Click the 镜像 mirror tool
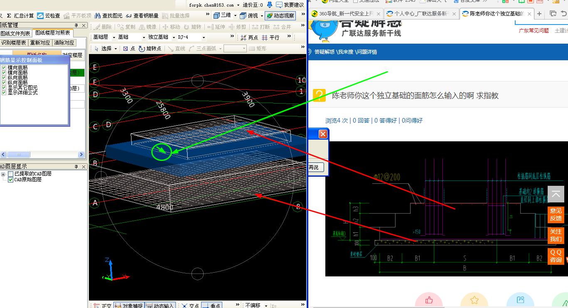This screenshot has height=308, width=568. (x=148, y=27)
